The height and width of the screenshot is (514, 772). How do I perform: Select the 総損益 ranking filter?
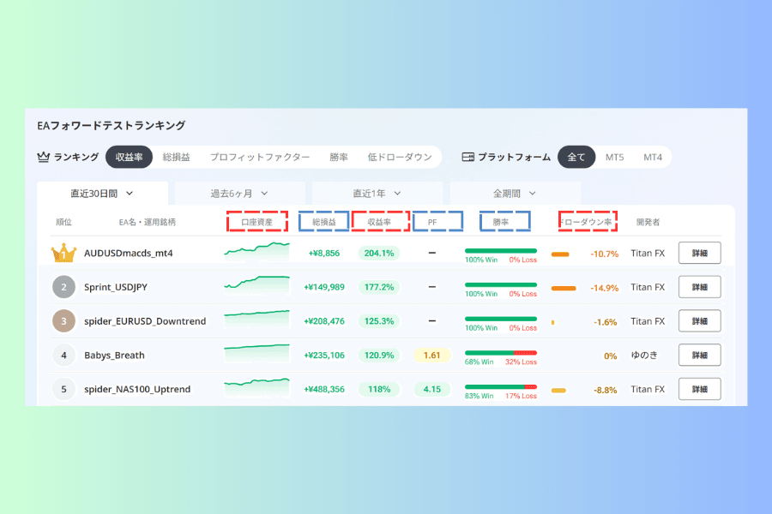(176, 157)
